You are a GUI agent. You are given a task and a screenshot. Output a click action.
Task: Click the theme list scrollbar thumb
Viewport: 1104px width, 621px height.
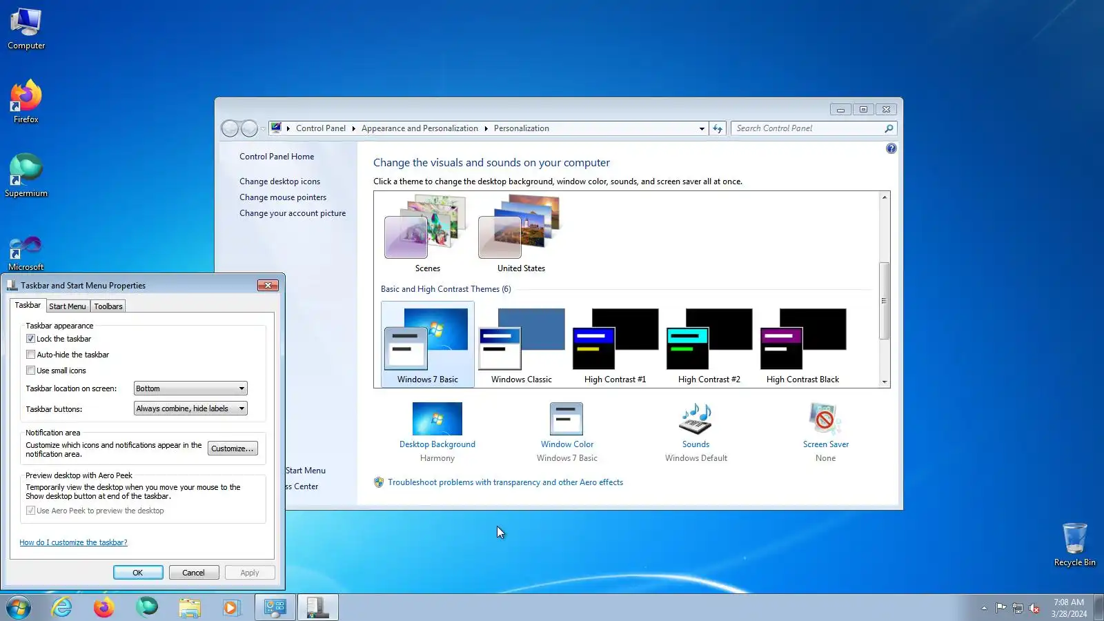pyautogui.click(x=884, y=301)
